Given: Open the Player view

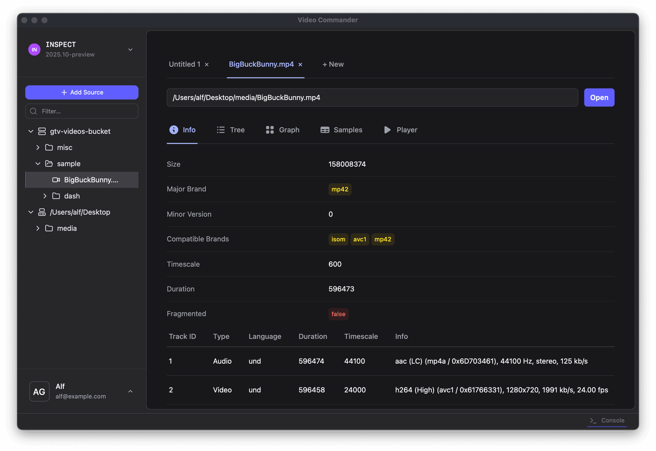Looking at the screenshot, I should pos(400,130).
